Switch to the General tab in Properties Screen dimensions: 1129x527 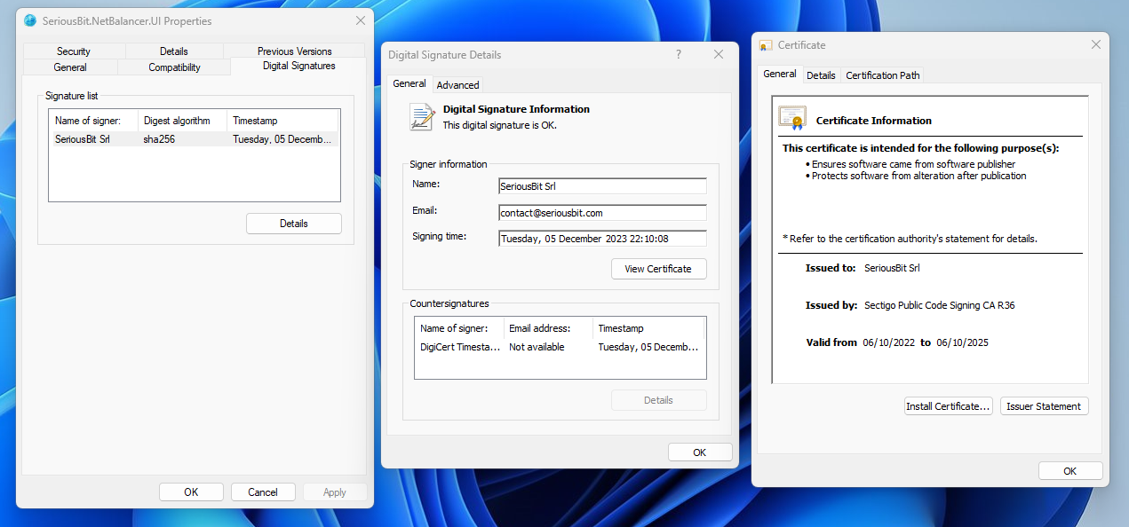(x=70, y=67)
